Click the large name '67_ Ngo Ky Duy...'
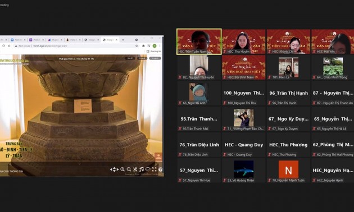Image resolution: width=354 pixels, height=212 pixels. click(x=288, y=119)
